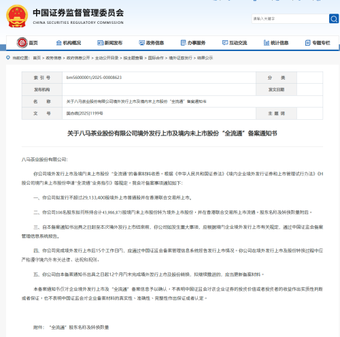Click the 中国证券监督管理委员会 site title

(x=78, y=13)
